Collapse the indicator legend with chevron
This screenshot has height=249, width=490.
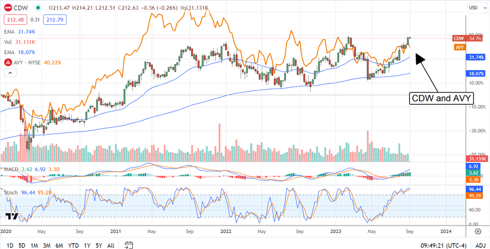tap(10, 73)
